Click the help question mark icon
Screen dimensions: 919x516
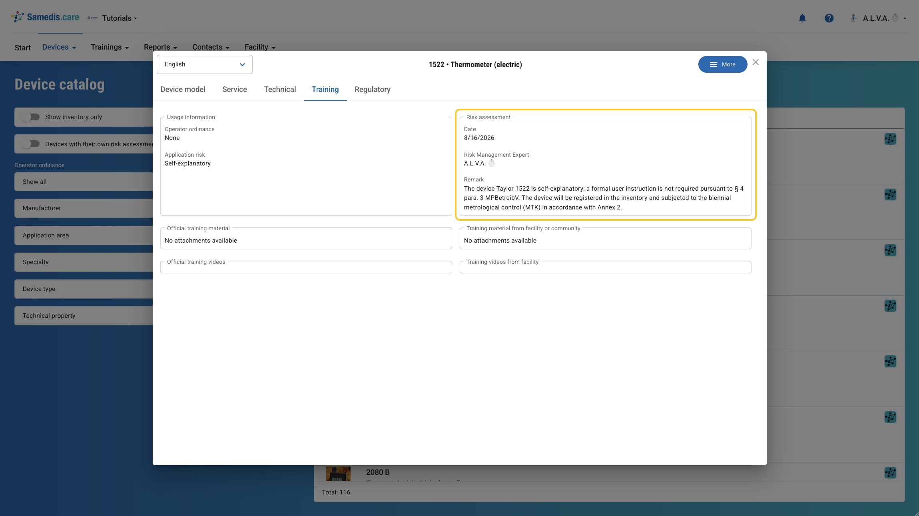click(829, 18)
